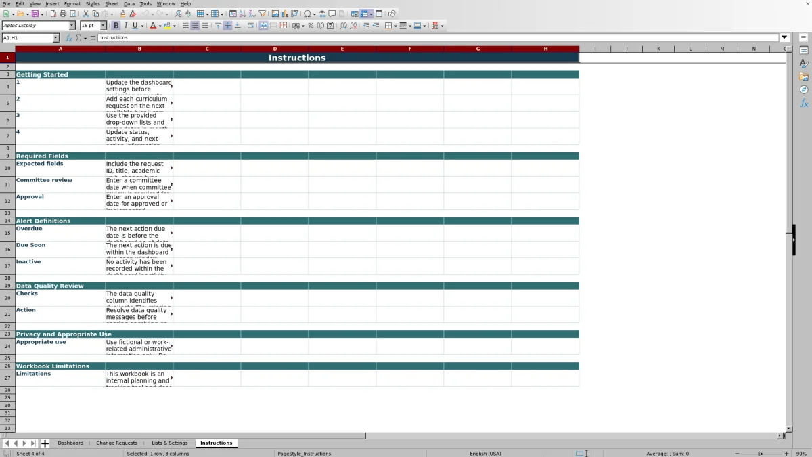Select the Clone Formatting paintbrush

(122, 14)
